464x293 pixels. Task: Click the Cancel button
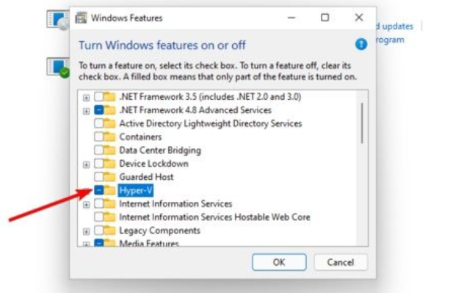click(341, 262)
